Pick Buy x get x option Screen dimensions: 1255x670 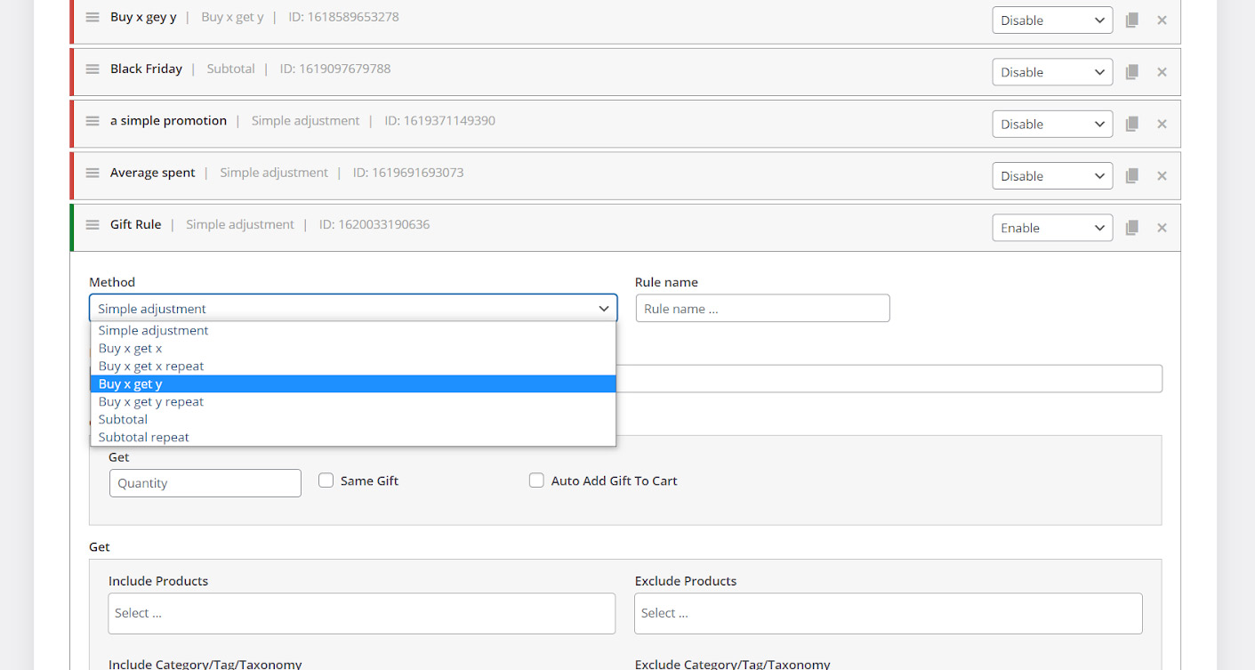[x=130, y=348]
